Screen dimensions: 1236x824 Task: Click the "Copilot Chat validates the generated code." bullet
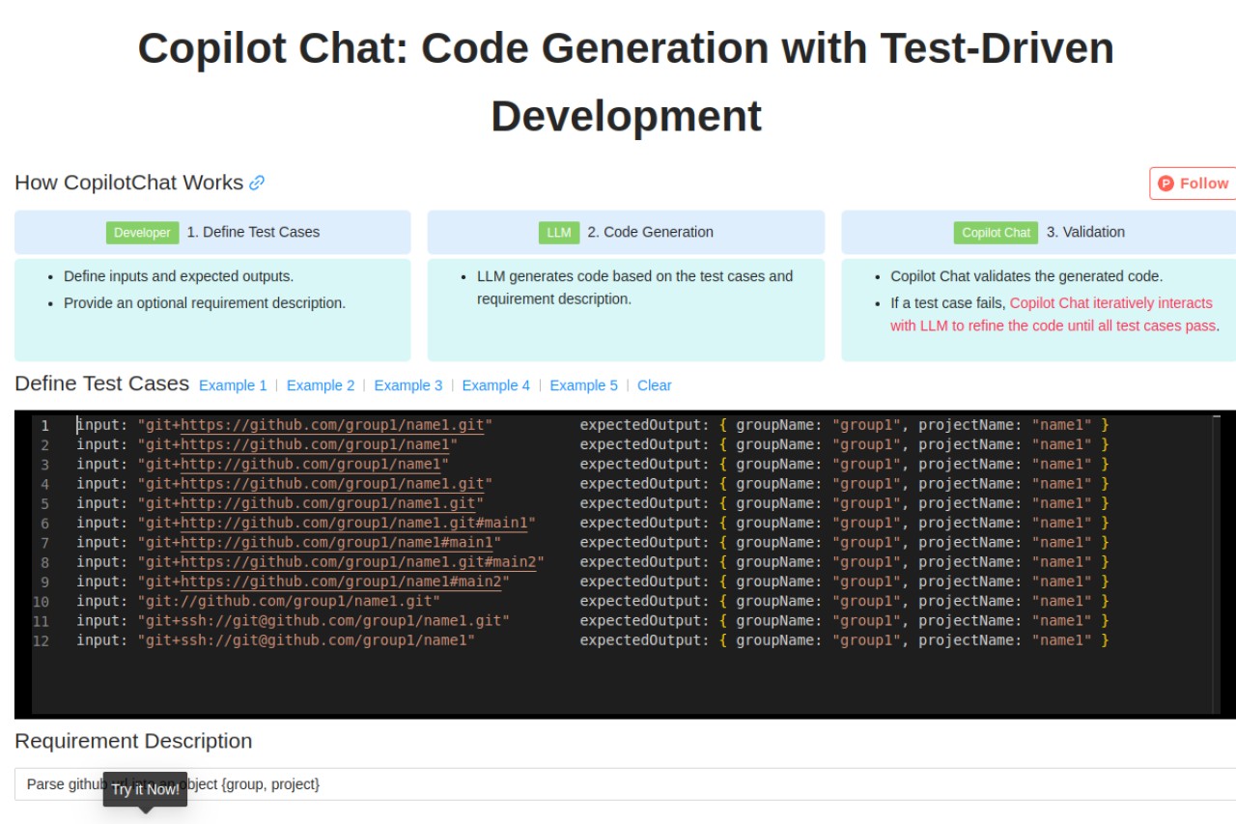(x=1026, y=276)
